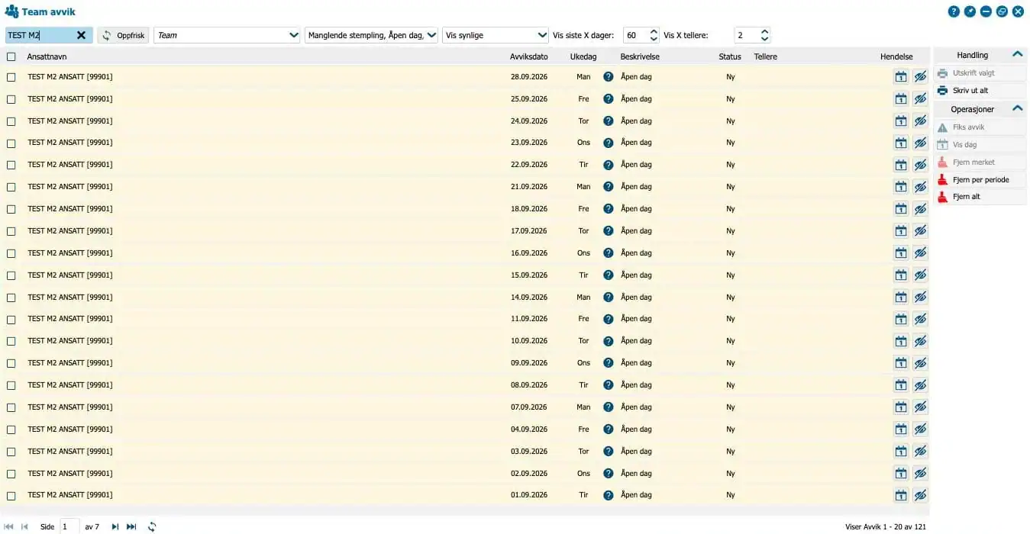Collapse the Operasjoner panel section
Image resolution: width=1030 pixels, height=534 pixels.
[x=1017, y=109]
